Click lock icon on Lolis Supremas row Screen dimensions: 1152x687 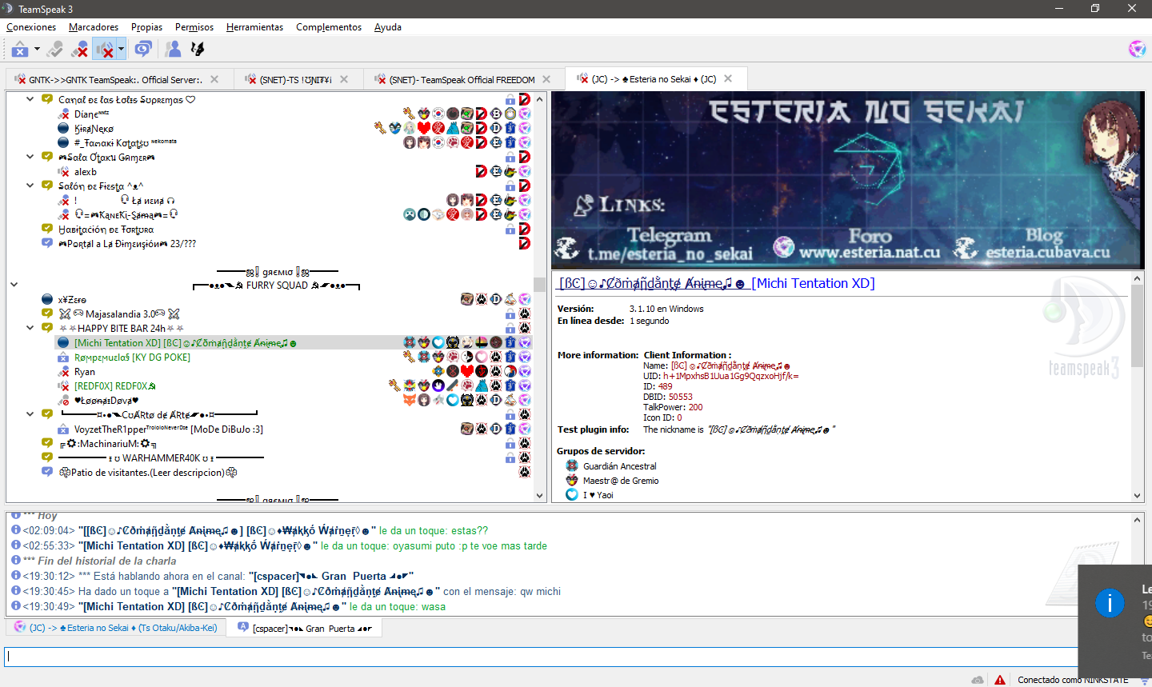click(510, 100)
